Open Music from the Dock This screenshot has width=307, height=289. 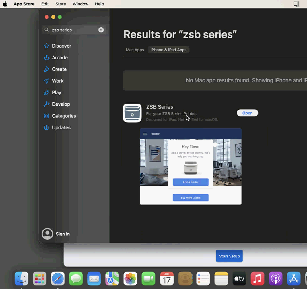tap(257, 278)
